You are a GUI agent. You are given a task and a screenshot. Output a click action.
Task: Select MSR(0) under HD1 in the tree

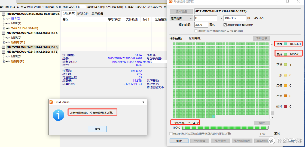(x=16, y=38)
